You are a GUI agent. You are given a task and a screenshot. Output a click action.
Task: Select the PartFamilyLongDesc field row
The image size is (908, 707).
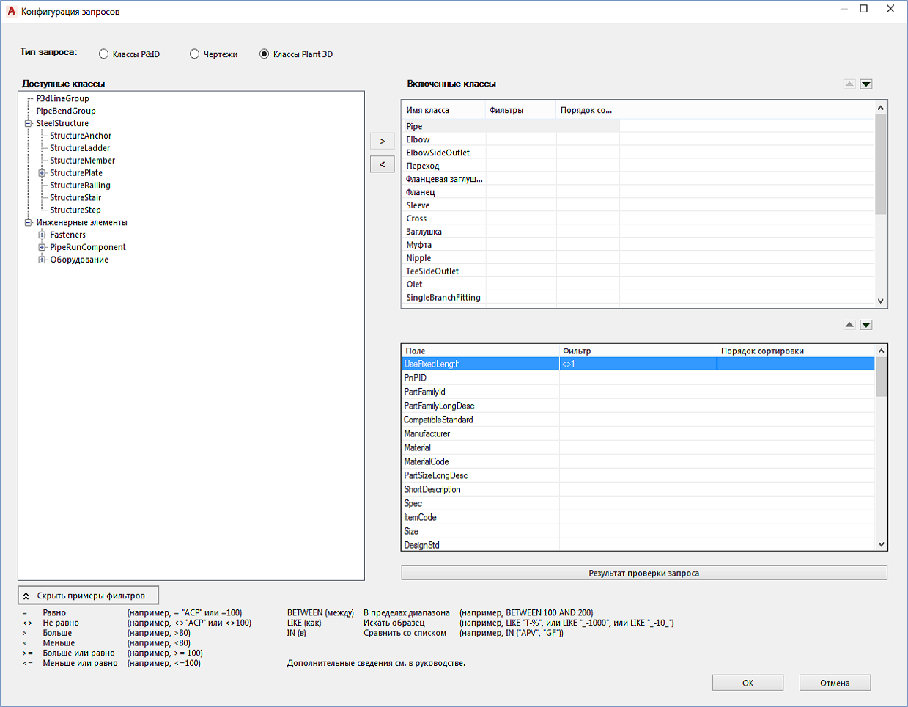pos(638,406)
